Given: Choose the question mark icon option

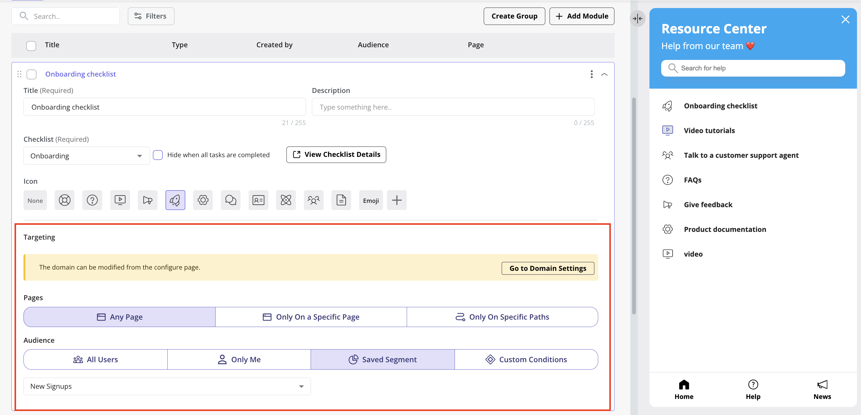Looking at the screenshot, I should pyautogui.click(x=92, y=200).
